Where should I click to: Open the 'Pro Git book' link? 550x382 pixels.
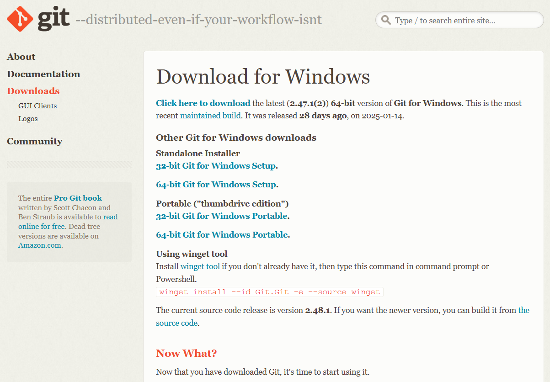78,198
